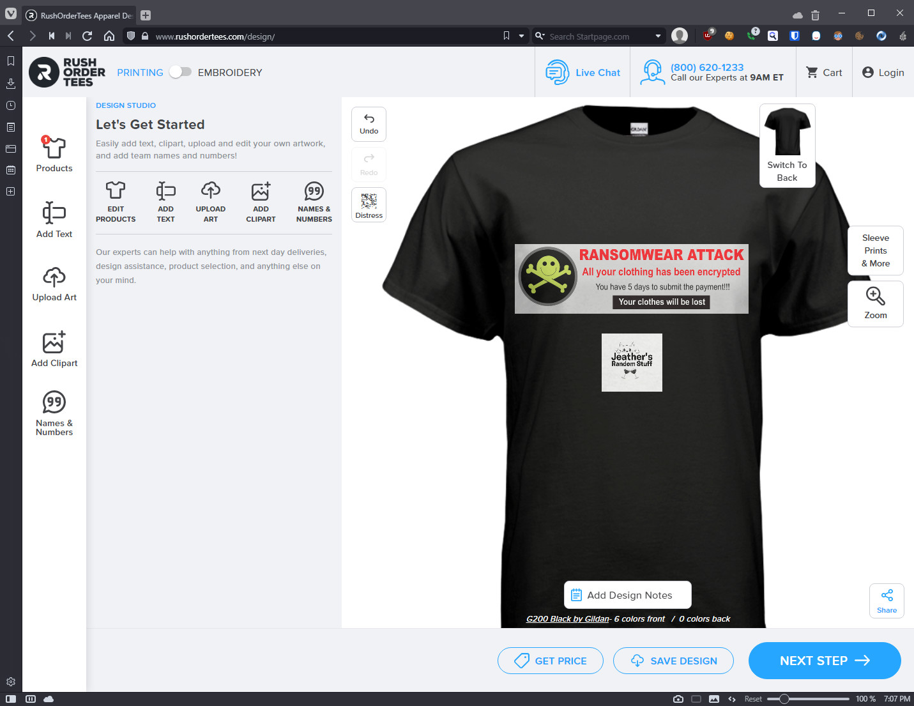The image size is (914, 706).
Task: Open Add Clipart in left sidebar
Action: pyautogui.click(x=54, y=349)
